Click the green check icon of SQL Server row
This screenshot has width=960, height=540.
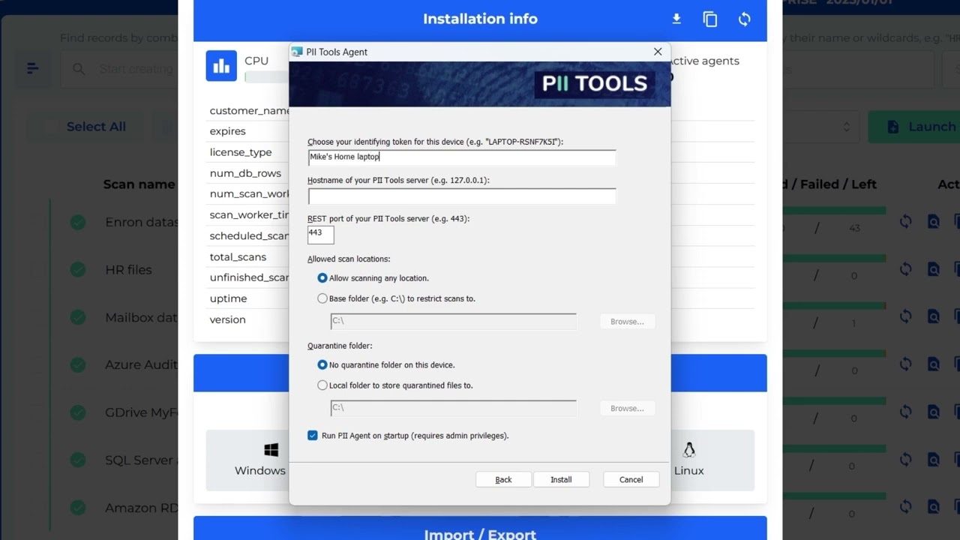click(x=78, y=460)
